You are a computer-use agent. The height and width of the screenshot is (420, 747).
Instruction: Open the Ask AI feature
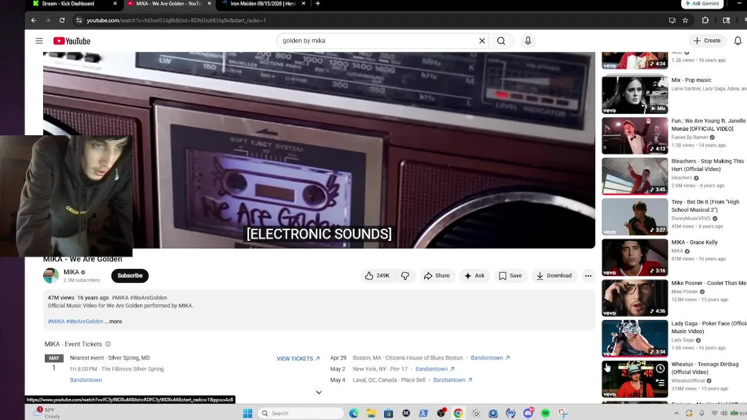point(474,276)
